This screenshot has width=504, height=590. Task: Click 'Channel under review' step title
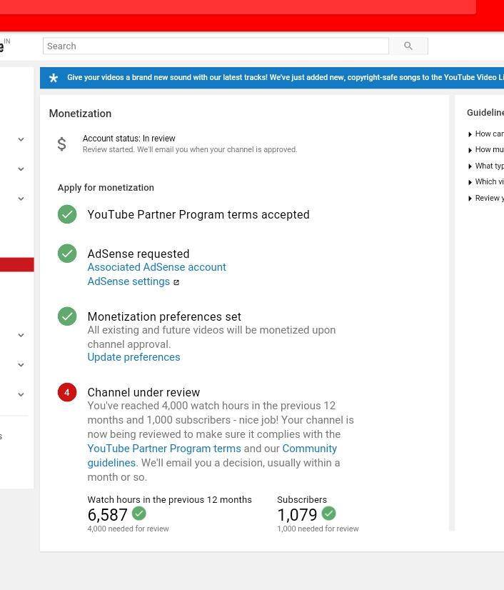point(143,392)
